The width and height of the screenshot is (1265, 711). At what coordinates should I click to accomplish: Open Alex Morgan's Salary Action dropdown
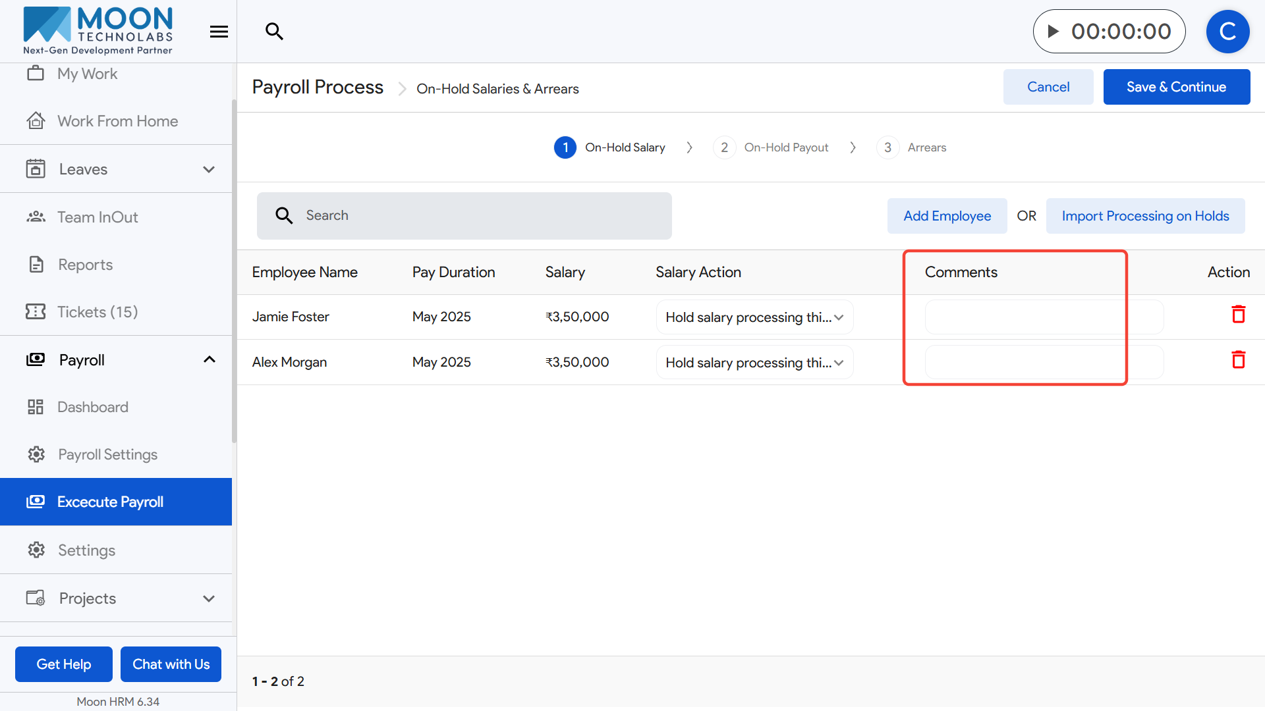click(754, 363)
